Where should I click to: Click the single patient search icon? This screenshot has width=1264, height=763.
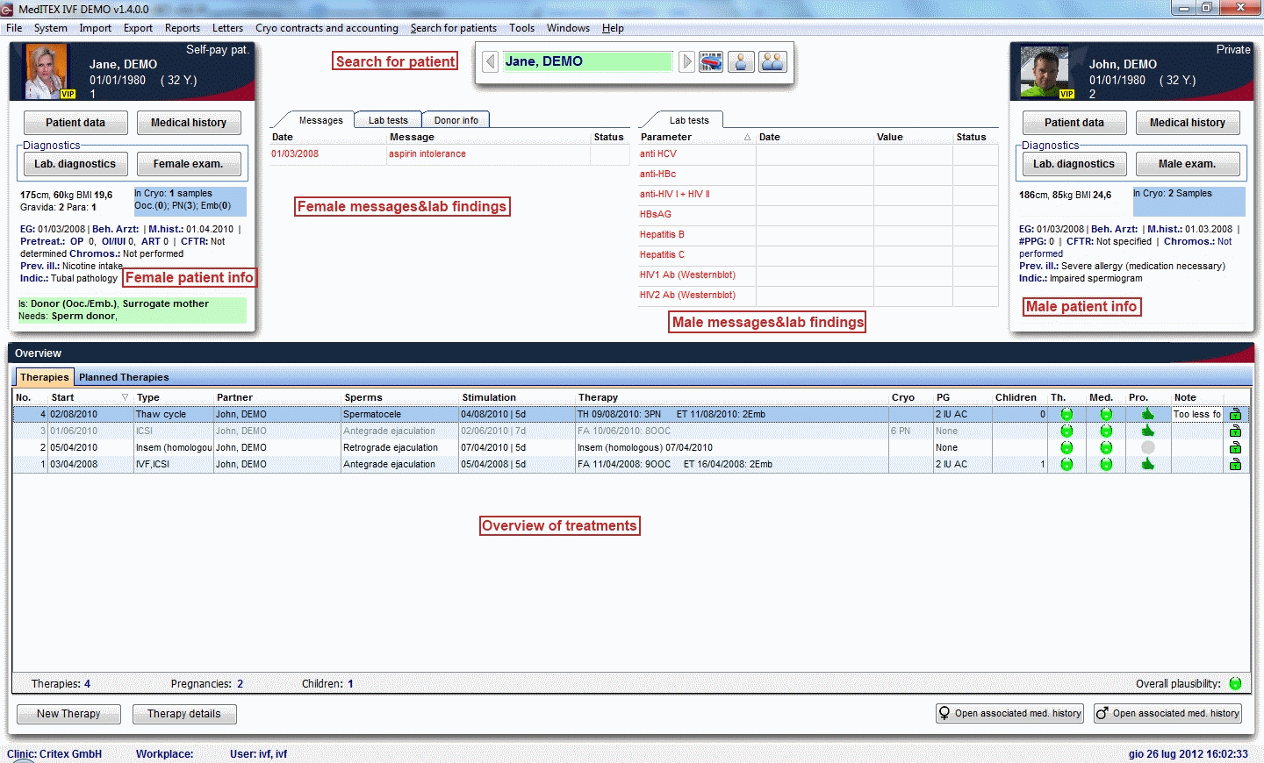pos(741,61)
